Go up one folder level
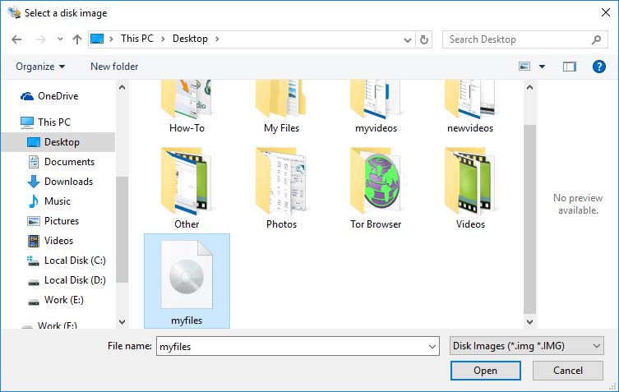Viewport: 619px width, 392px height. click(77, 39)
